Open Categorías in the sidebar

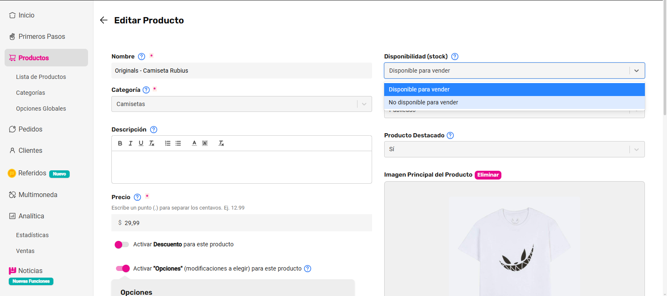[30, 93]
